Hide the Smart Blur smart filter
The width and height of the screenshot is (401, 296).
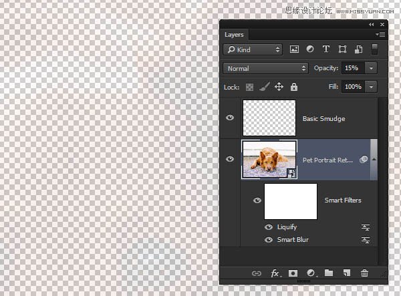pyautogui.click(x=269, y=240)
